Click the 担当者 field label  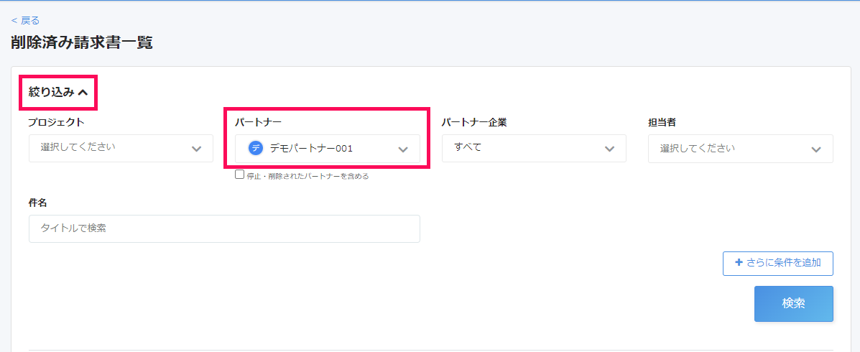pos(662,122)
